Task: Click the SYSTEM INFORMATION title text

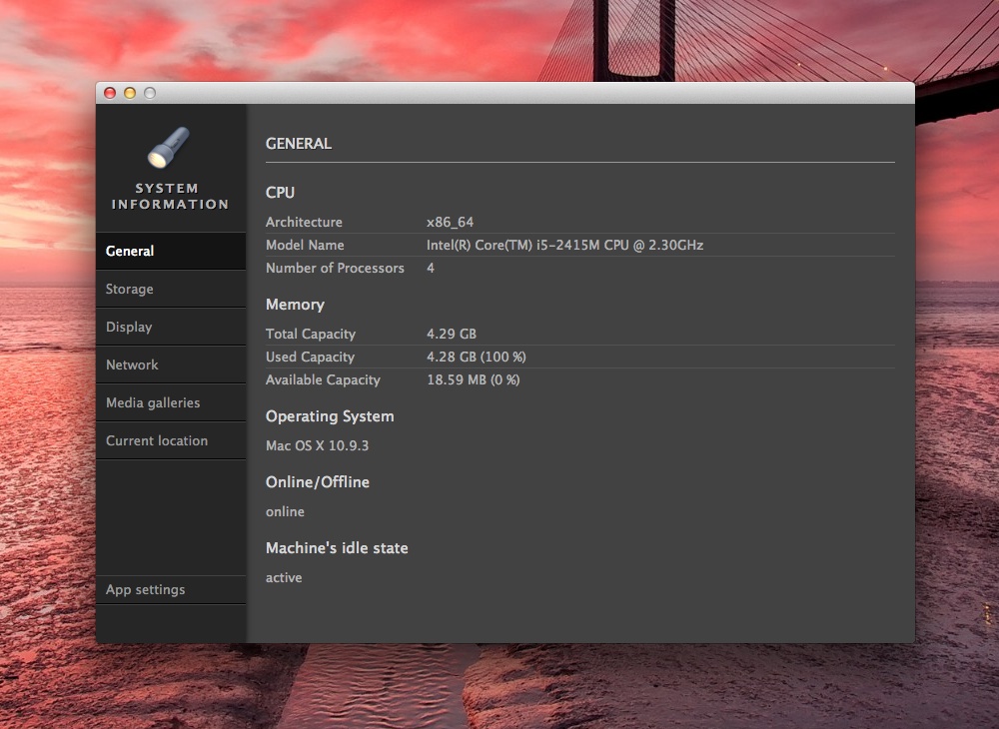Action: (x=170, y=196)
